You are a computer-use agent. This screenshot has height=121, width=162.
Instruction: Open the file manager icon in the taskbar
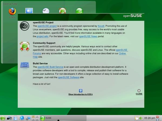15,118
